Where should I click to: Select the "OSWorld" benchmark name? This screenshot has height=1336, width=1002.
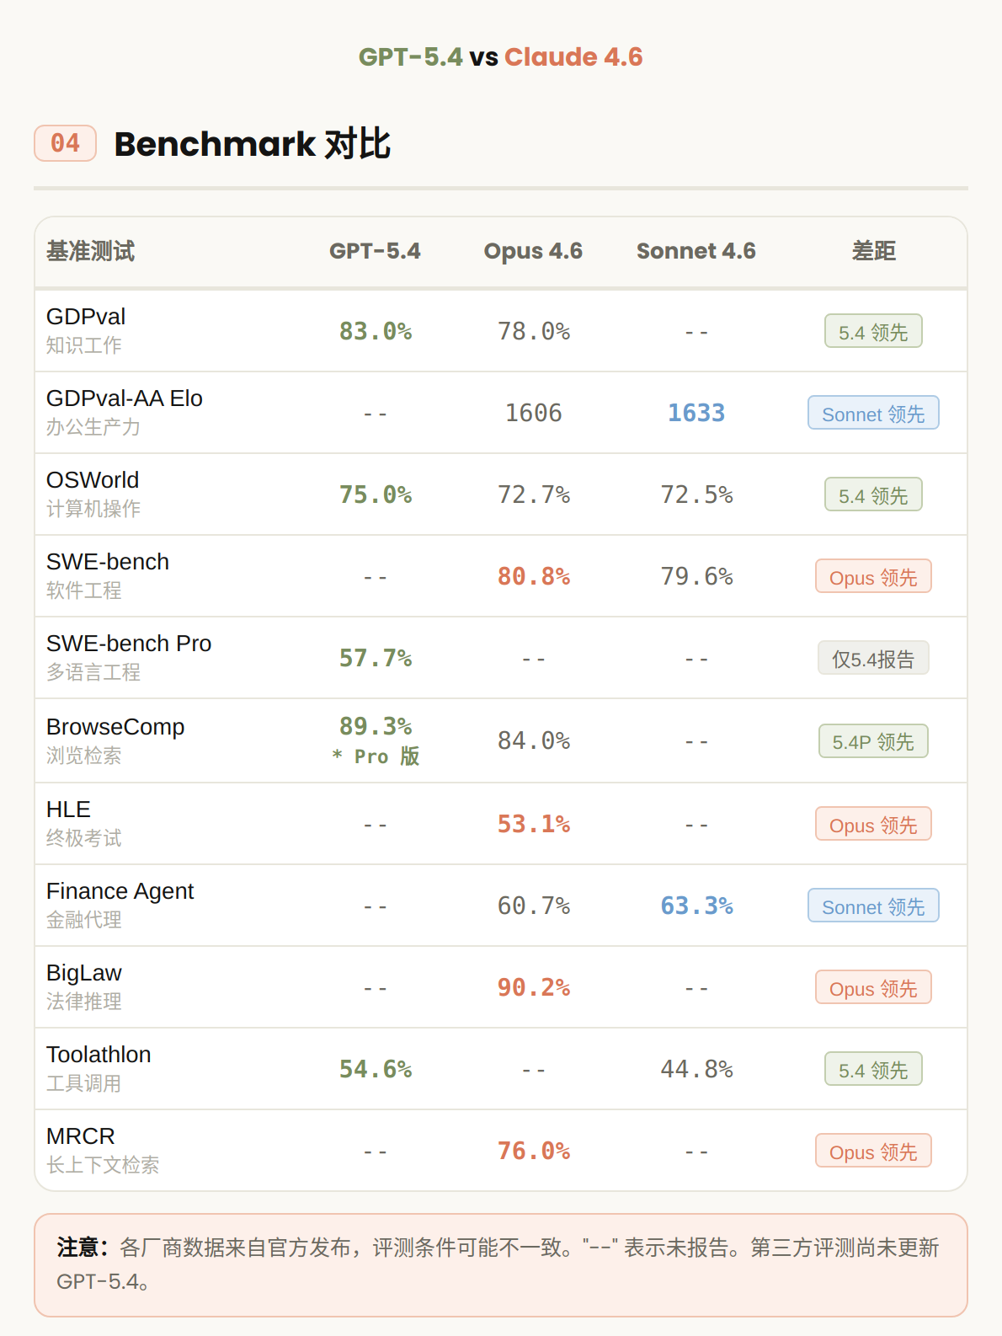[93, 480]
